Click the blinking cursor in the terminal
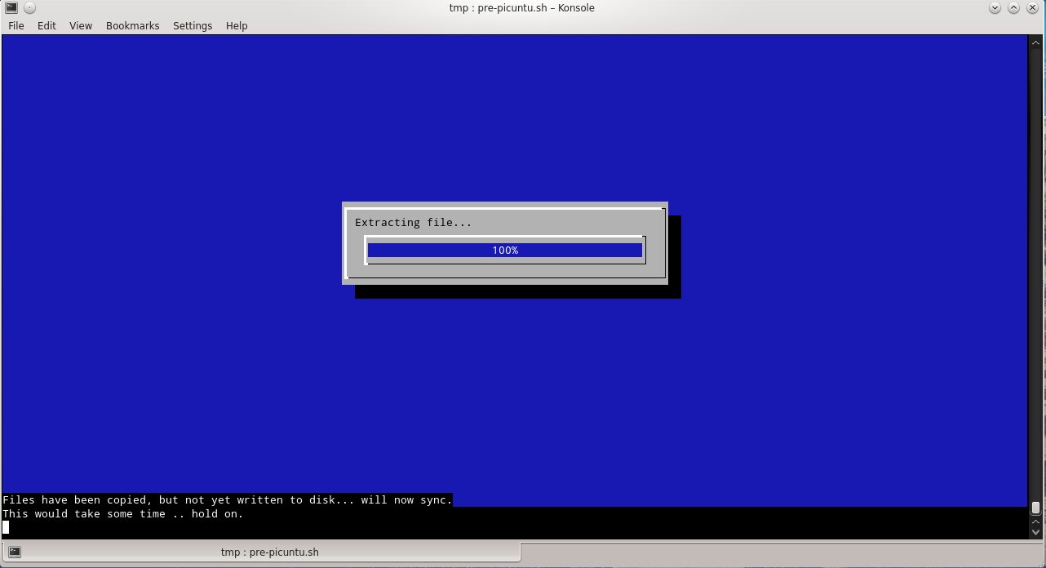The height and width of the screenshot is (568, 1046). [6, 527]
